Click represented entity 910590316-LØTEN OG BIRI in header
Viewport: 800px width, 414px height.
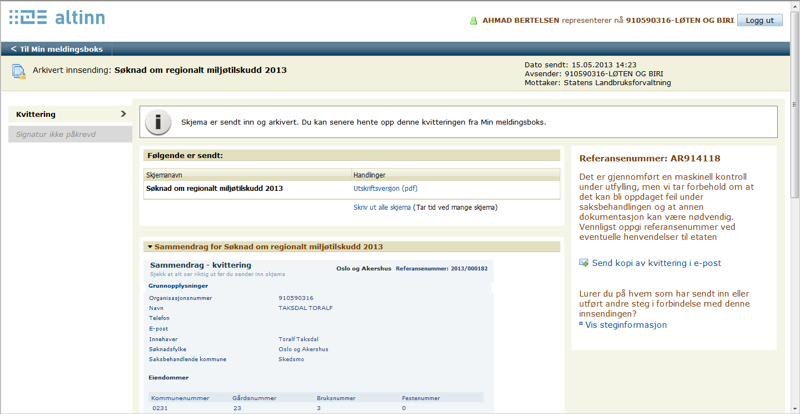(680, 21)
